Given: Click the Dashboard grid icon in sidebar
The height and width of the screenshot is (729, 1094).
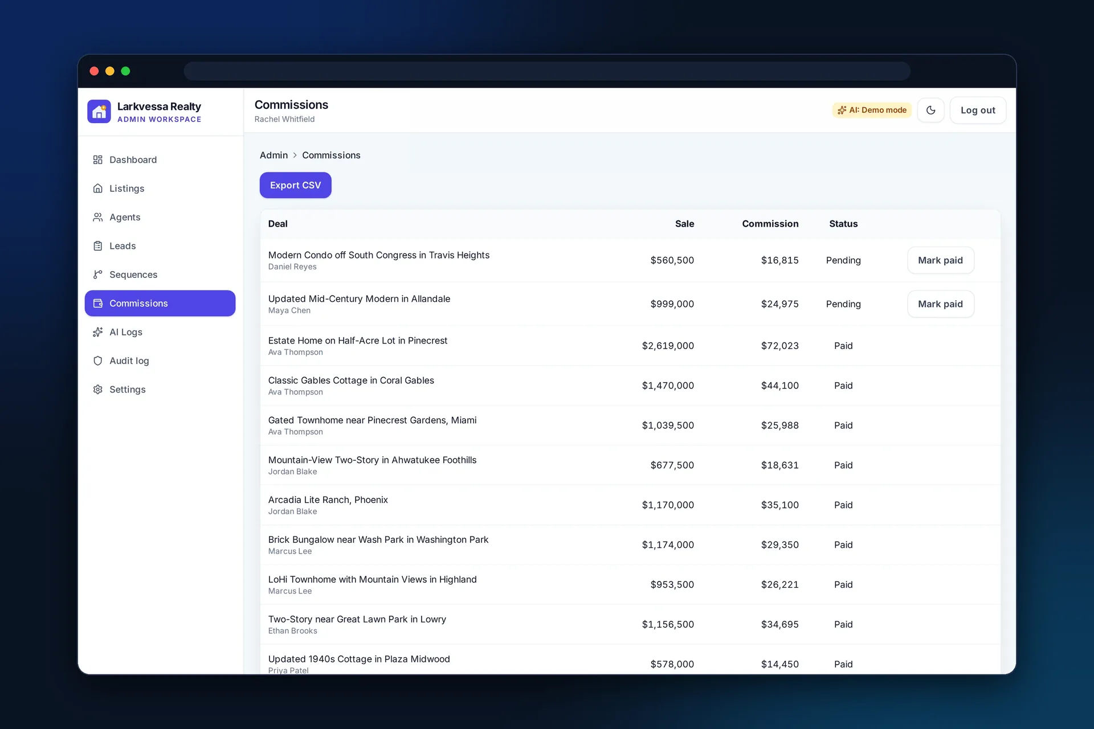Looking at the screenshot, I should click(98, 160).
